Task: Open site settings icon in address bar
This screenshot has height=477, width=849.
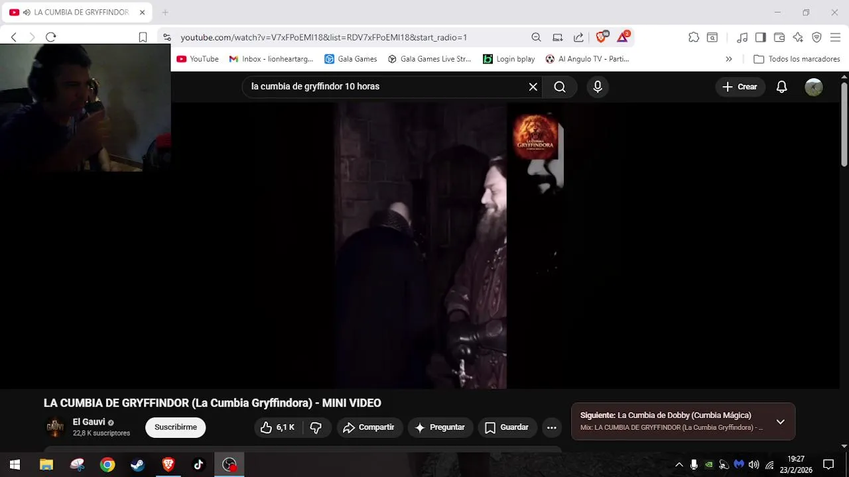Action: click(x=167, y=38)
